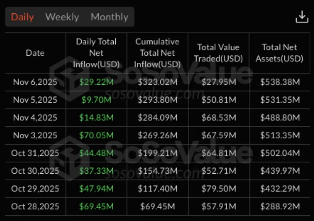The width and height of the screenshot is (314, 221).
Task: Click the $79.50M value traded cell
Action: pyautogui.click(x=218, y=189)
